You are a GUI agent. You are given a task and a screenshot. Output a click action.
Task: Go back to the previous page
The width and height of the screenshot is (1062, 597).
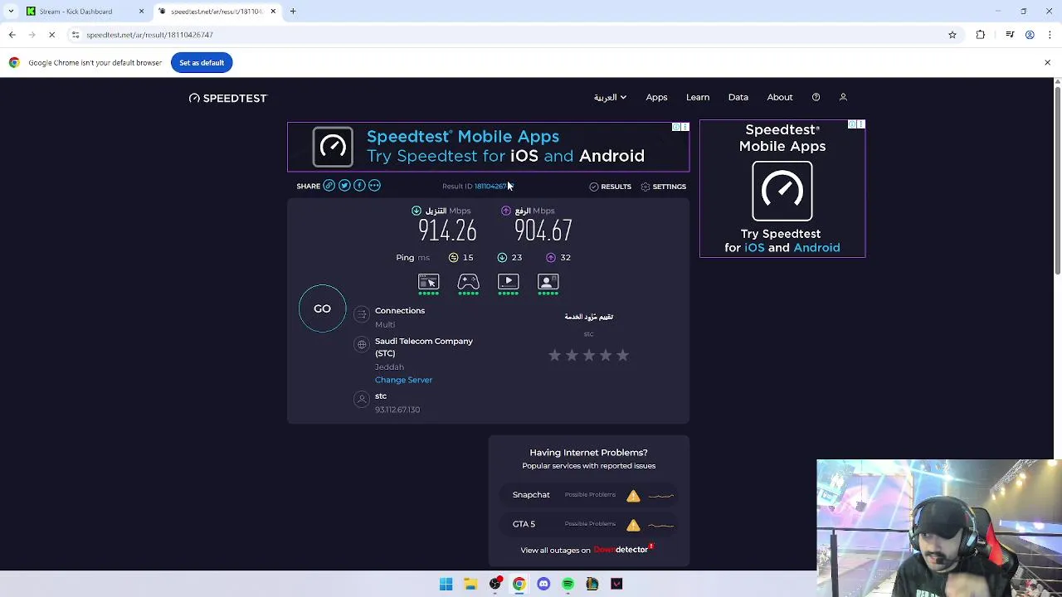(x=12, y=35)
